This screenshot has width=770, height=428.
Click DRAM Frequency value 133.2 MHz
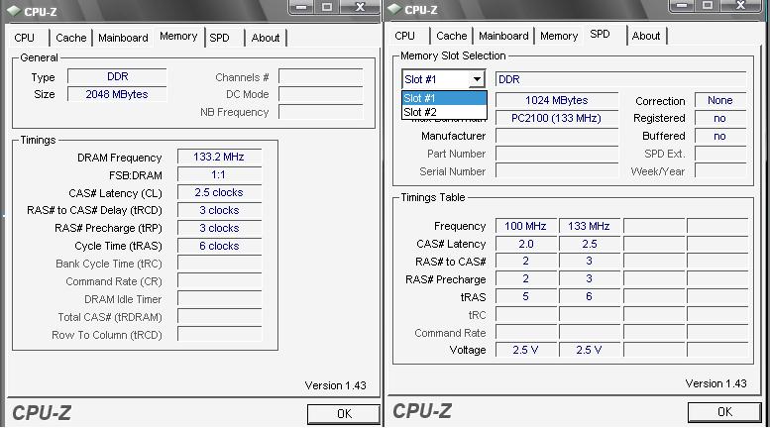[219, 157]
